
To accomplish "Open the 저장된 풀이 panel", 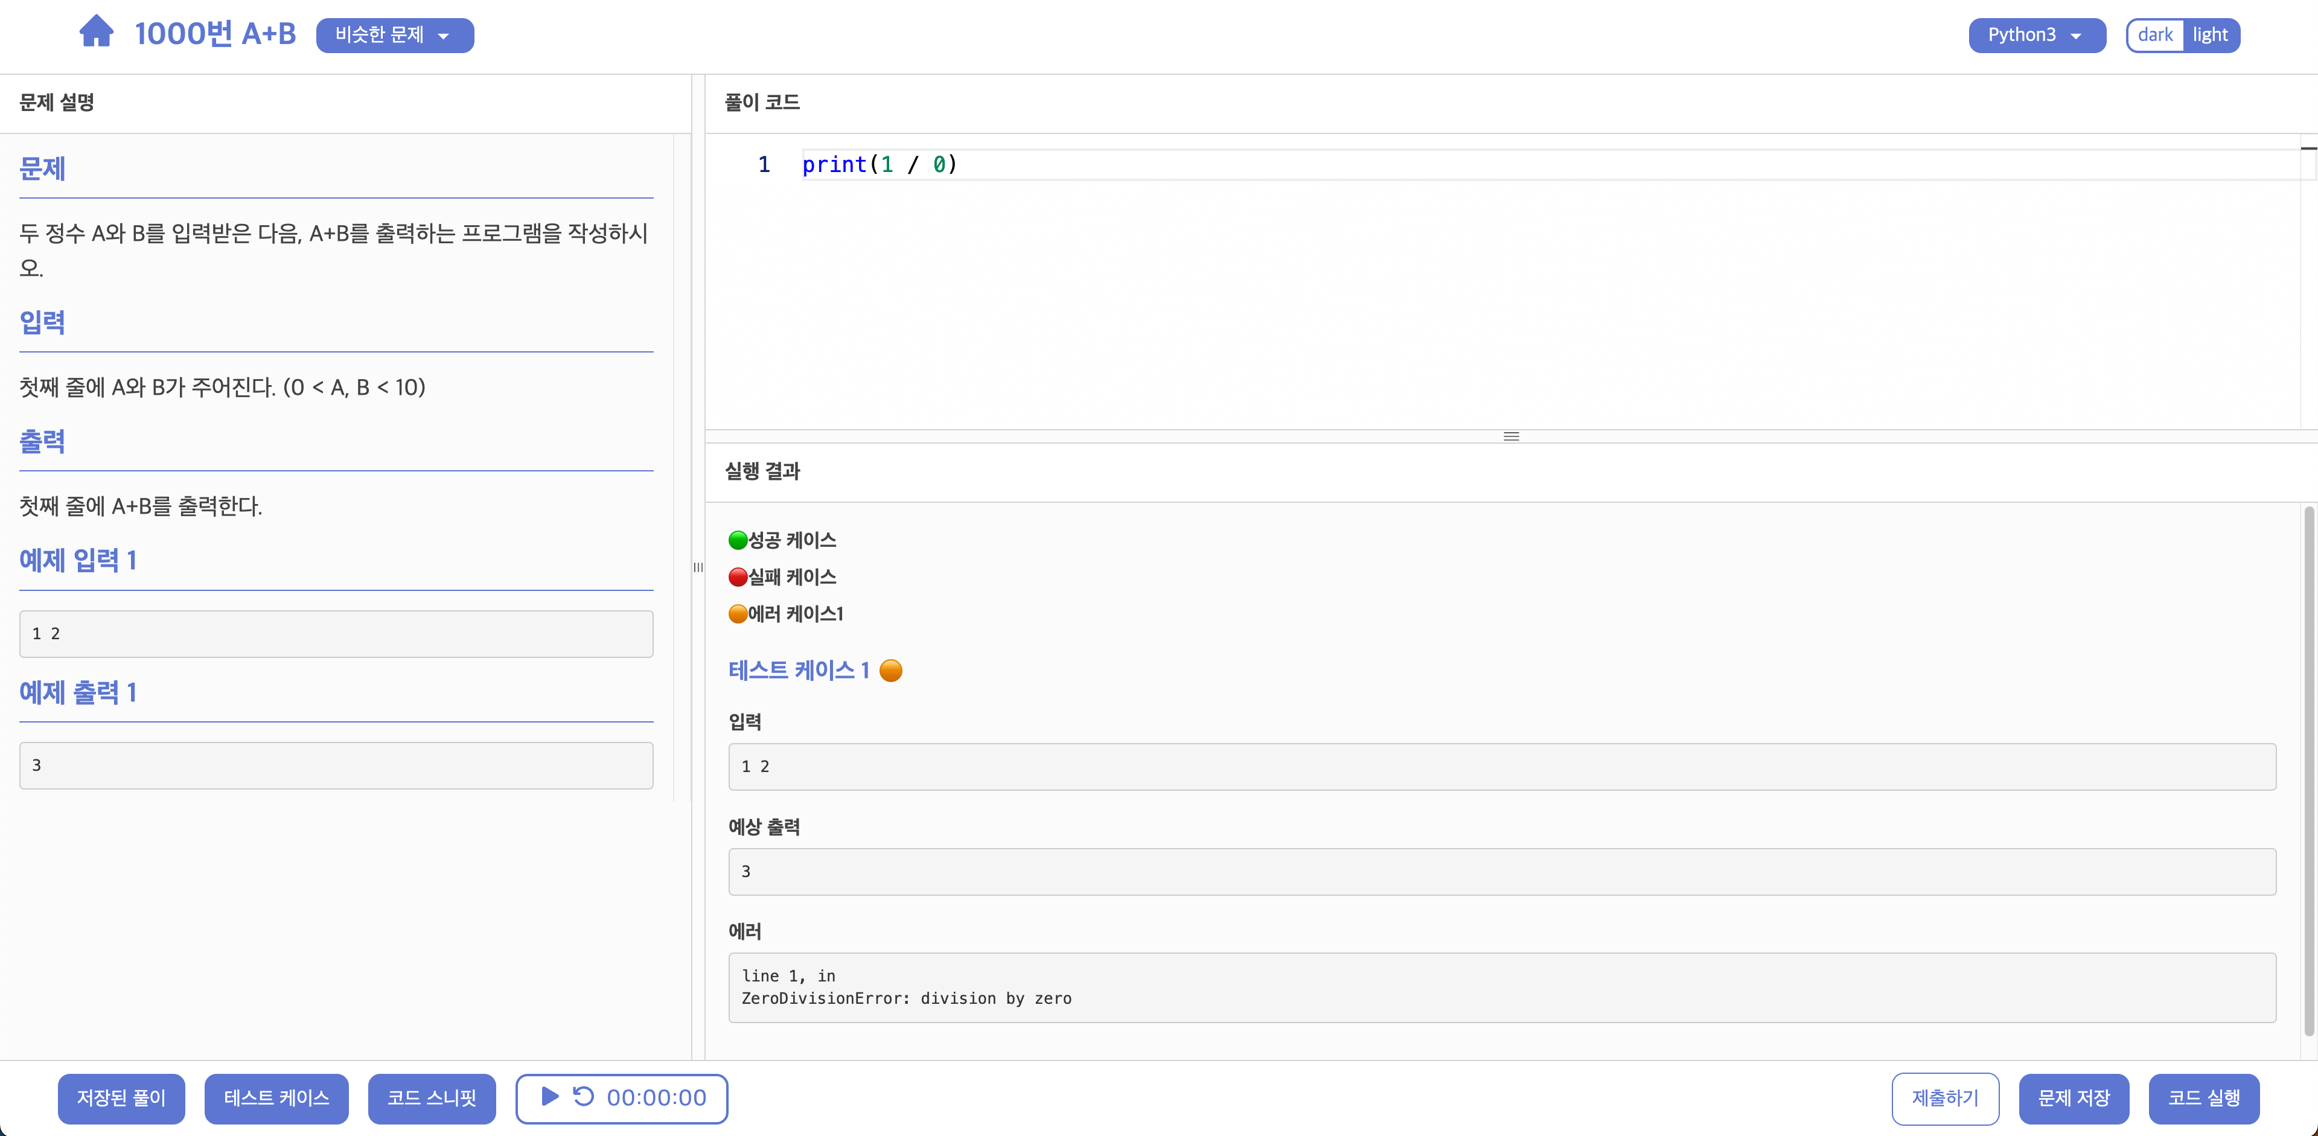I will coord(121,1098).
